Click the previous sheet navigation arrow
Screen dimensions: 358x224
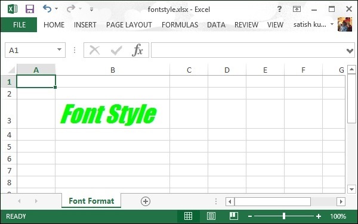(19, 201)
